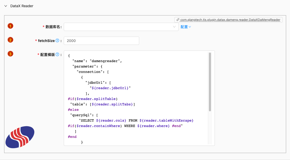Click the ${reader.jdbcUrl} variable in the template
This screenshot has height=160, width=290.
pyautogui.click(x=110, y=88)
